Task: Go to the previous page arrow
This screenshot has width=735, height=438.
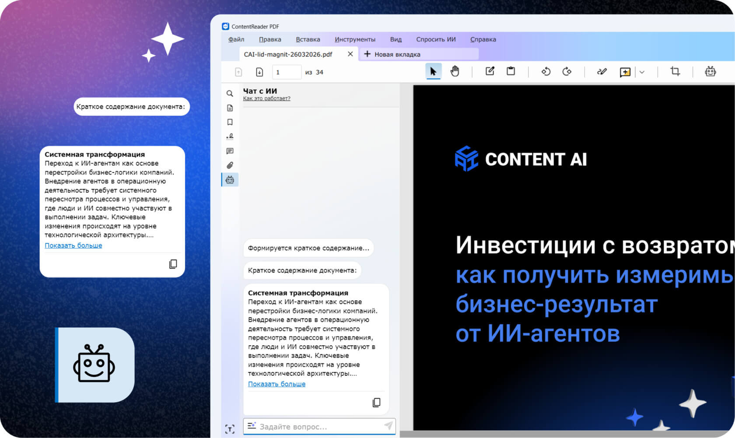Action: pyautogui.click(x=238, y=72)
